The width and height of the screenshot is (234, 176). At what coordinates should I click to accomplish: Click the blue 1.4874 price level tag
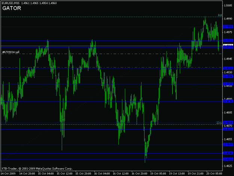tap(228, 122)
